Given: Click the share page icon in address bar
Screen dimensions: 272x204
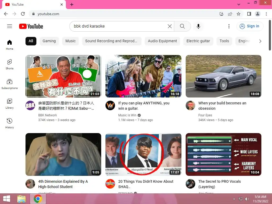Looking at the screenshot, I should click(230, 14).
